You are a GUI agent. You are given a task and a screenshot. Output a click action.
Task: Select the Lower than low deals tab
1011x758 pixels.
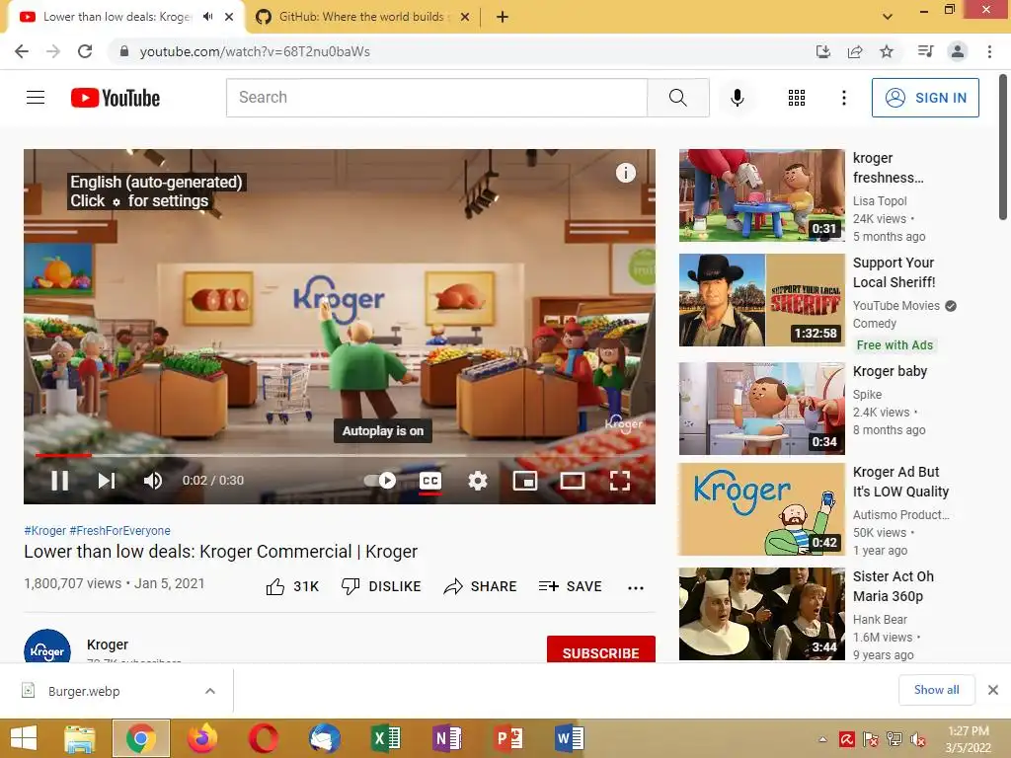pyautogui.click(x=117, y=17)
